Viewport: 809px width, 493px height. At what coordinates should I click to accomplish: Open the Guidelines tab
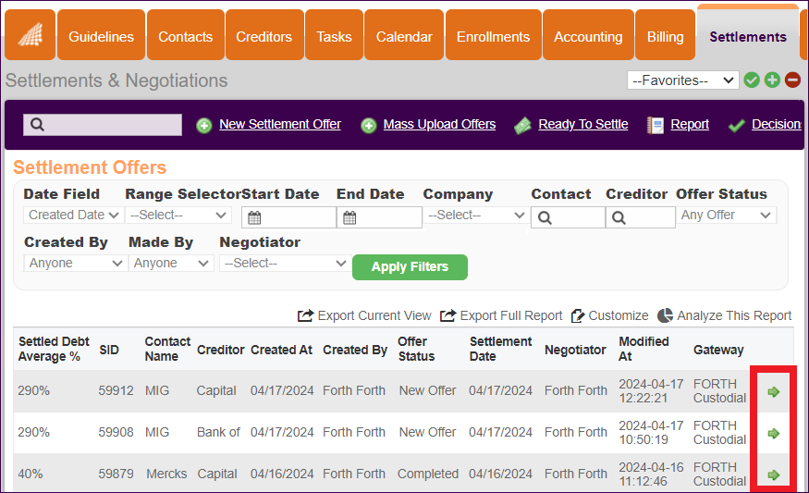pyautogui.click(x=101, y=35)
